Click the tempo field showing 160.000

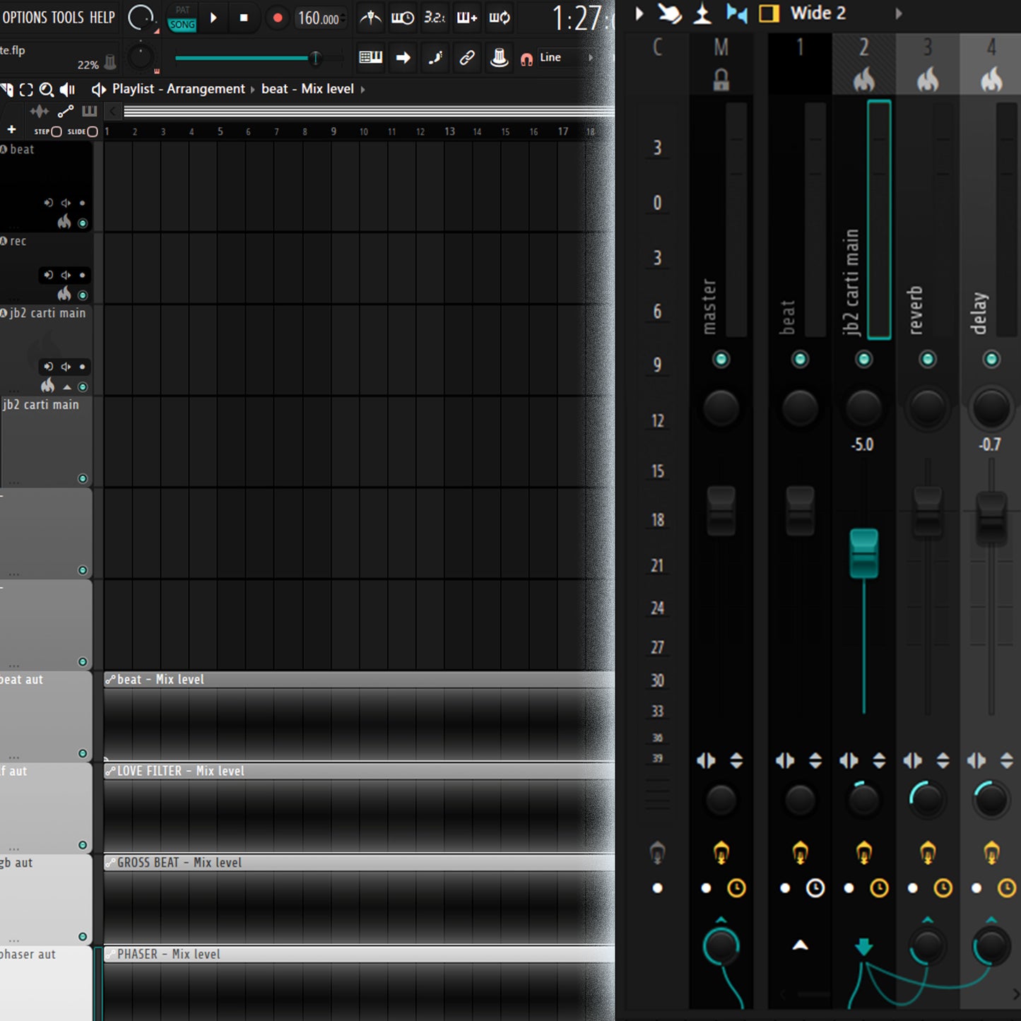[318, 18]
